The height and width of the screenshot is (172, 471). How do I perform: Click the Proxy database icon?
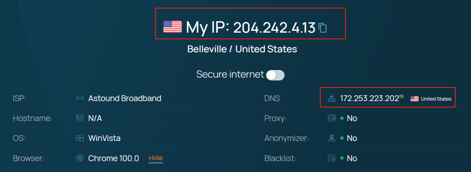(331, 118)
